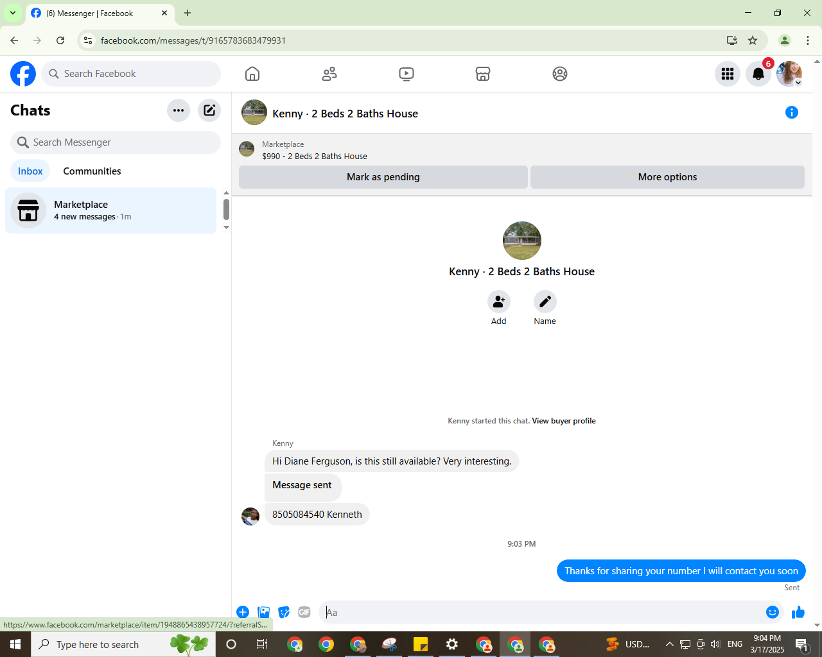The height and width of the screenshot is (657, 822).
Task: Start a new message with compose icon
Action: 209,110
